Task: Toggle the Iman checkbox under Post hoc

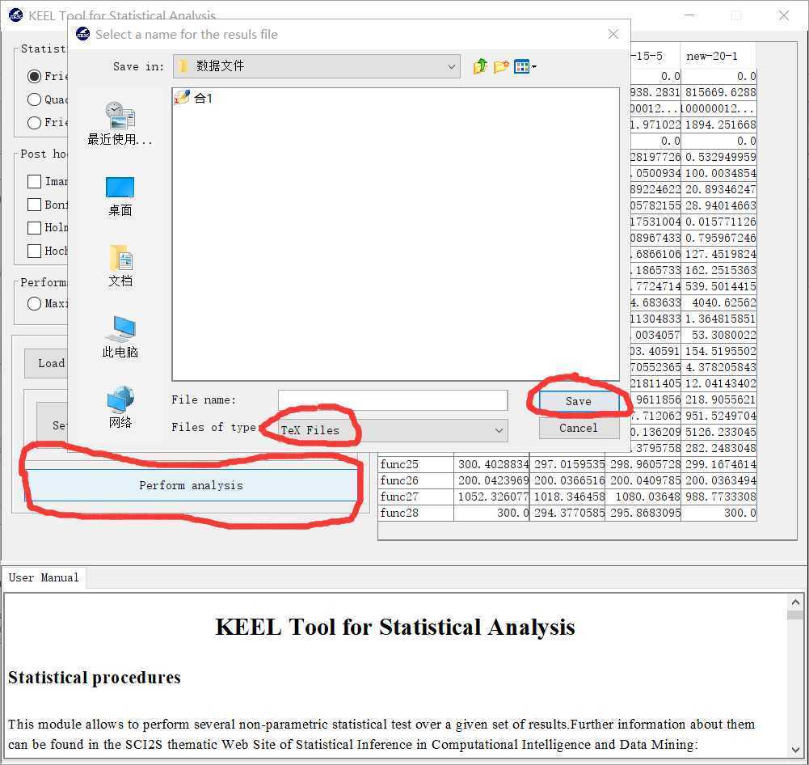Action: tap(34, 181)
